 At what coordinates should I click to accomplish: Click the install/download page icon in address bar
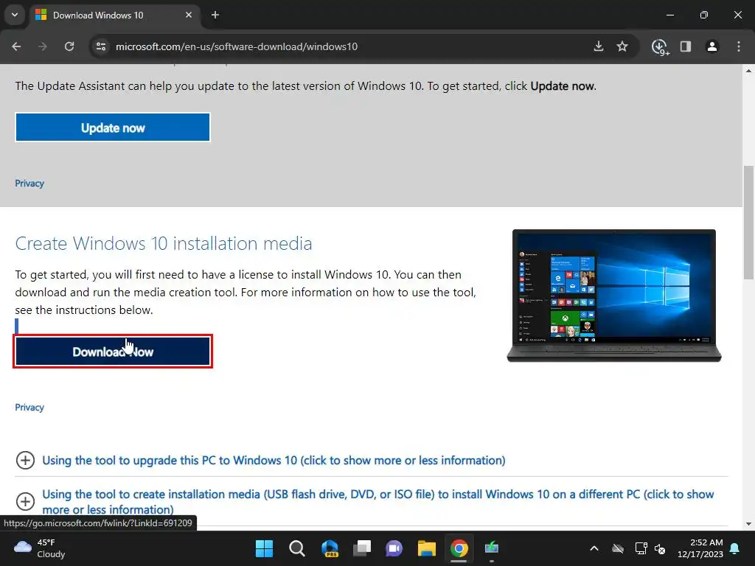(x=599, y=46)
